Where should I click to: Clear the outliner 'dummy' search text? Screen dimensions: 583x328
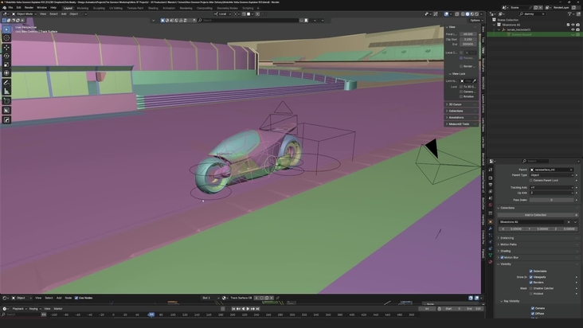(543, 14)
